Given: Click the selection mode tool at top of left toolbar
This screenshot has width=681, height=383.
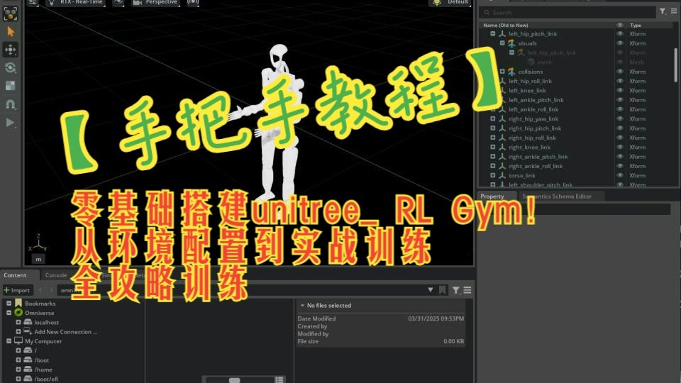Looking at the screenshot, I should coord(10,13).
